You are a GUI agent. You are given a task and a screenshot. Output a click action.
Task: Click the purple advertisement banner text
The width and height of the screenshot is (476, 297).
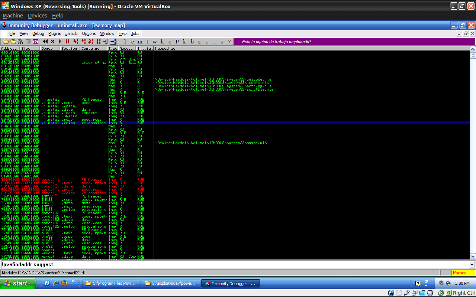click(277, 42)
